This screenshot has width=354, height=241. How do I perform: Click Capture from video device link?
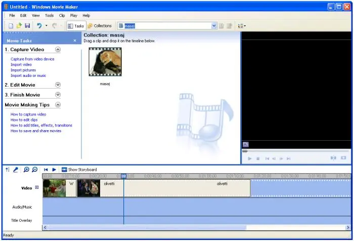pos(32,59)
